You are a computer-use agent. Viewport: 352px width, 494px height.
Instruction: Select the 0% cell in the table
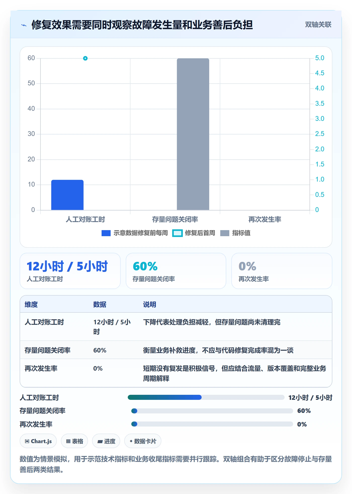tap(98, 368)
